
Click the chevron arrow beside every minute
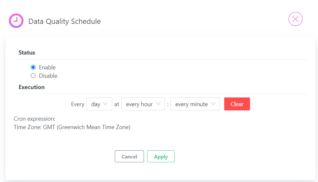213,104
